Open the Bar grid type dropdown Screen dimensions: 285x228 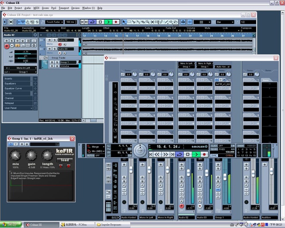[x=225, y=22]
